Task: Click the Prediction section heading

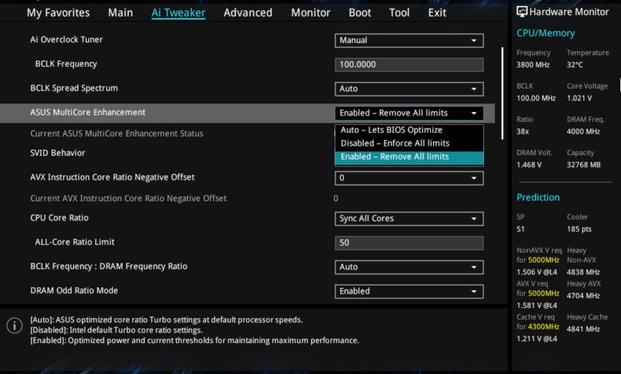Action: coord(538,197)
